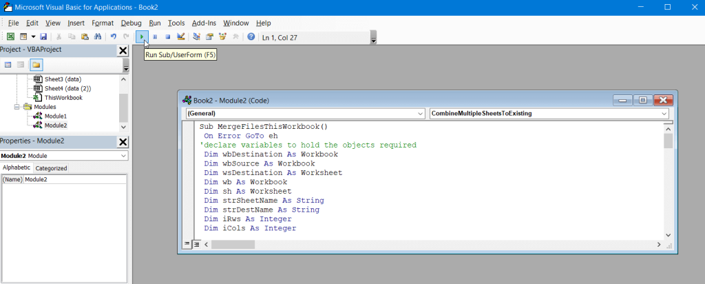705x284 pixels.
Task: Click the Break pause icon
Action: click(155, 37)
